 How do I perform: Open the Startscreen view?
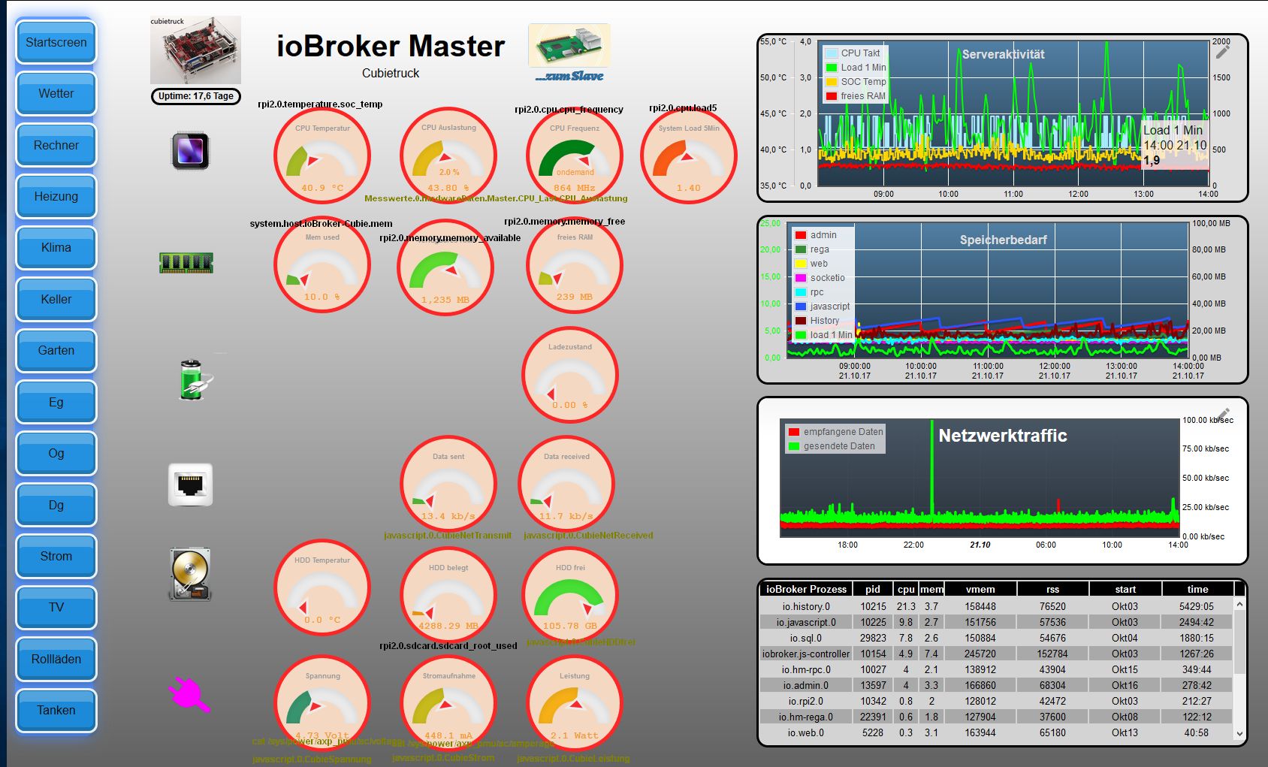coord(56,43)
